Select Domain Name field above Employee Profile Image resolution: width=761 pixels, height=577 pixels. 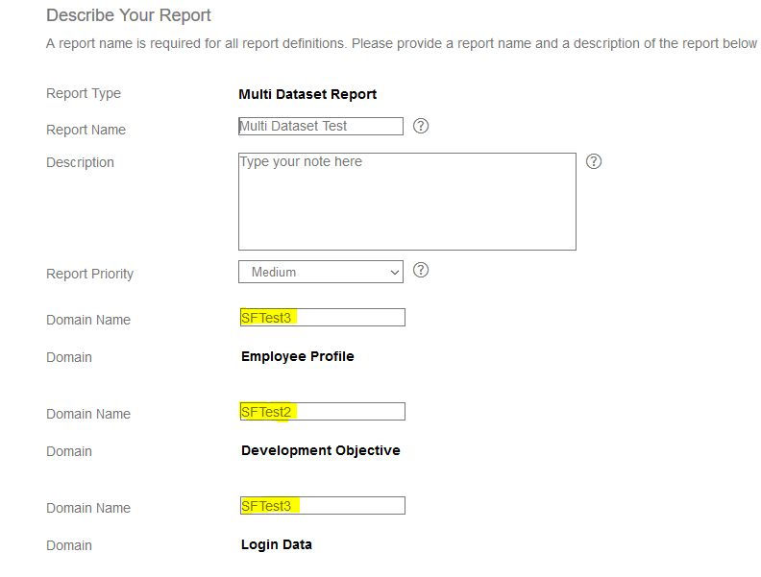(x=322, y=318)
